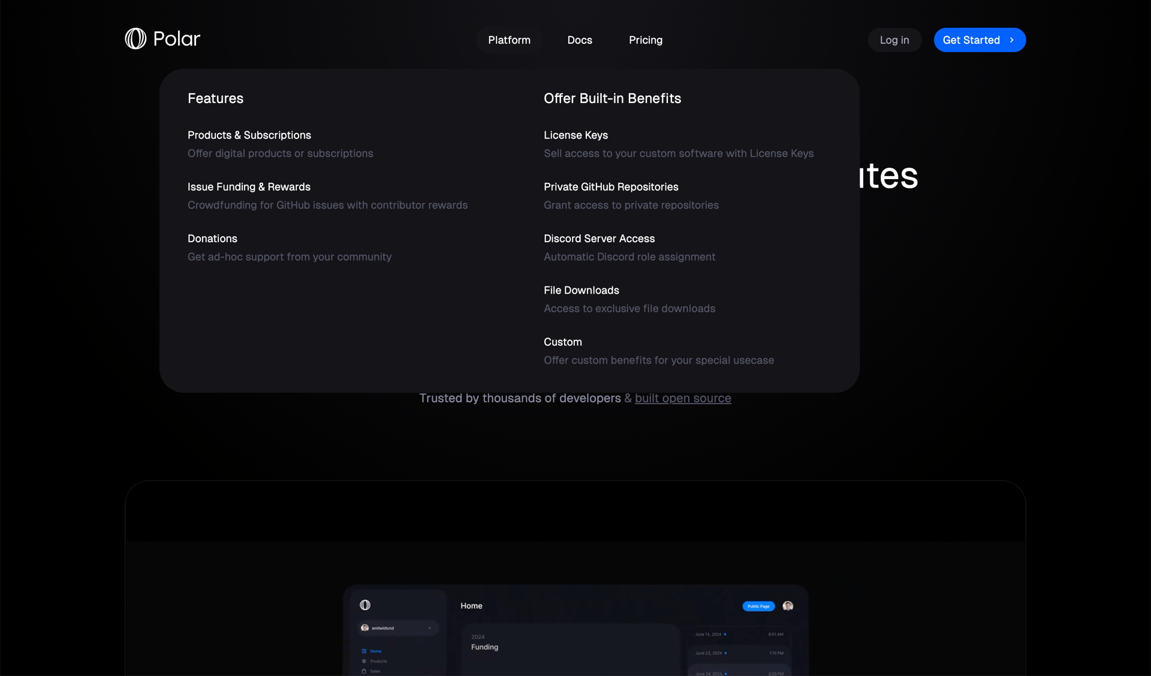Screen dimensions: 1151x676
Task: Click the chevron icon on the Get Started button
Action: (x=1013, y=40)
